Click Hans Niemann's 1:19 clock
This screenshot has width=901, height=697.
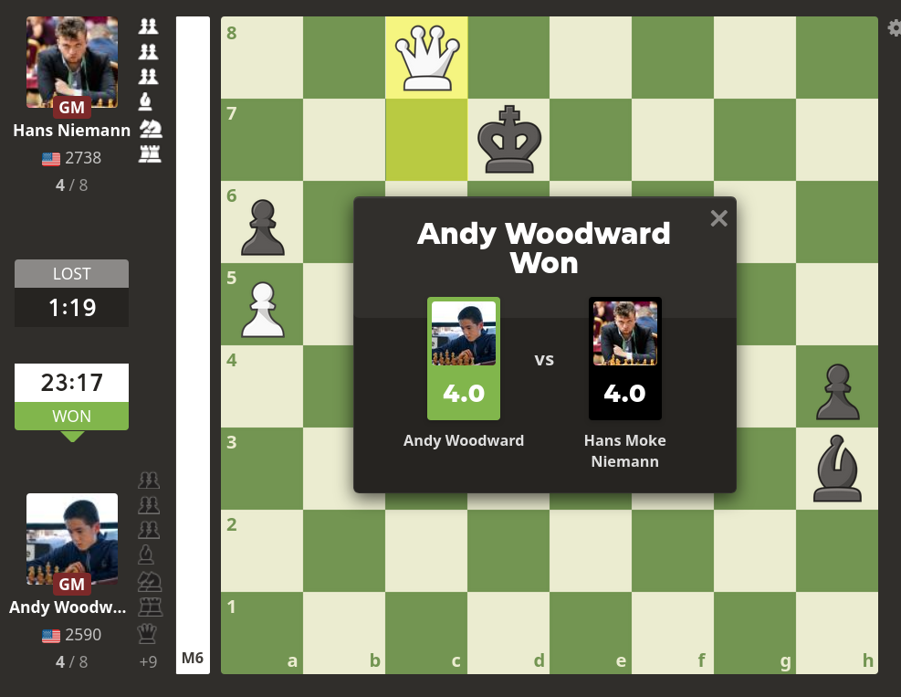[x=72, y=308]
